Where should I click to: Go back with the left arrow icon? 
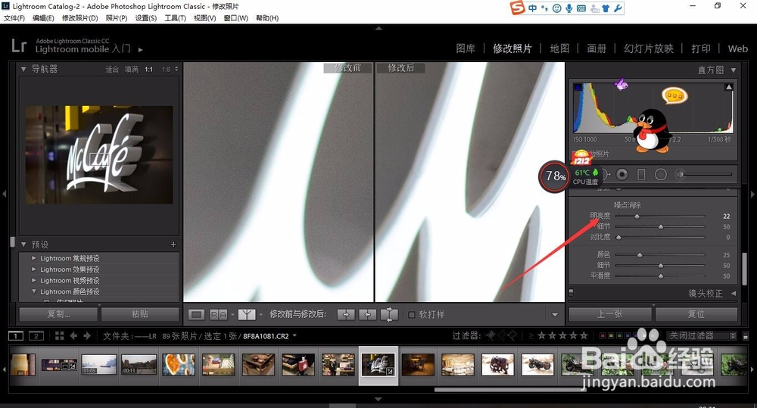pyautogui.click(x=73, y=335)
